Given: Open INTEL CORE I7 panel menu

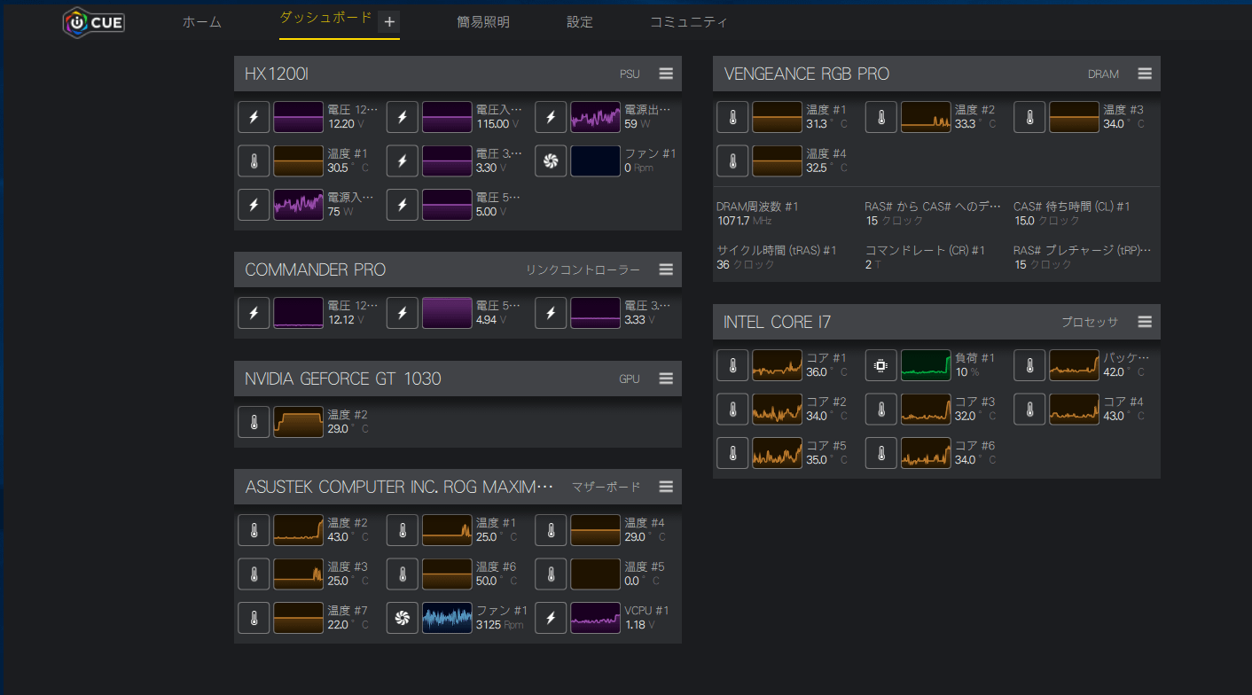Looking at the screenshot, I should tap(1145, 322).
